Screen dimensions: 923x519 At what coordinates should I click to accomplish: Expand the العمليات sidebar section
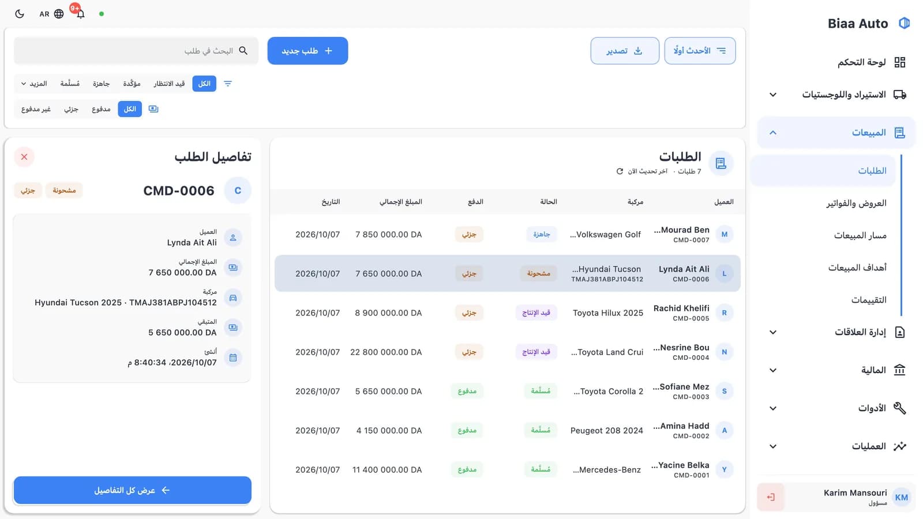836,446
